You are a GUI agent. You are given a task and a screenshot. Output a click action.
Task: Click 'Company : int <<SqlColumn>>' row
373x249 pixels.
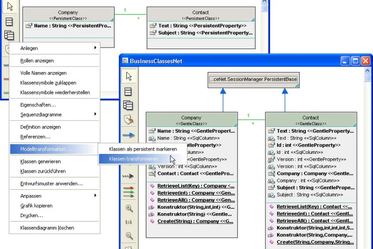308,180
